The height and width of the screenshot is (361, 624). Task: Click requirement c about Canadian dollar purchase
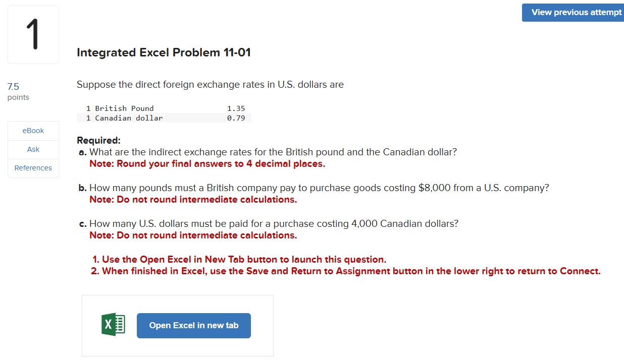[273, 223]
